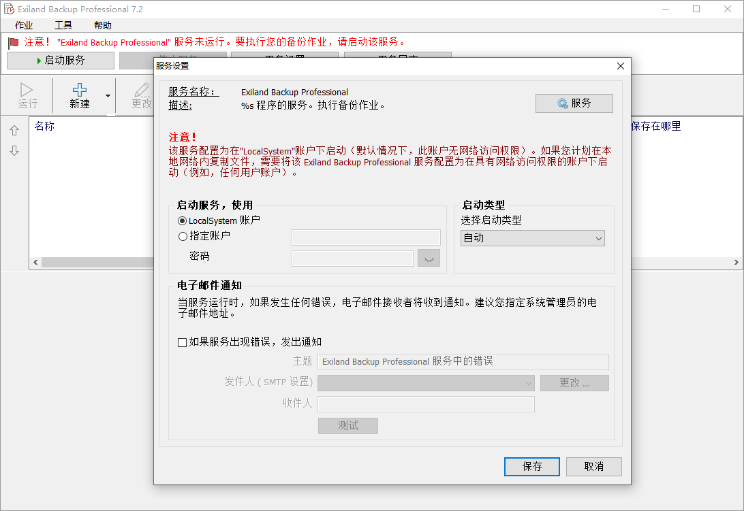Click the 服务 button with gear icon

(574, 103)
